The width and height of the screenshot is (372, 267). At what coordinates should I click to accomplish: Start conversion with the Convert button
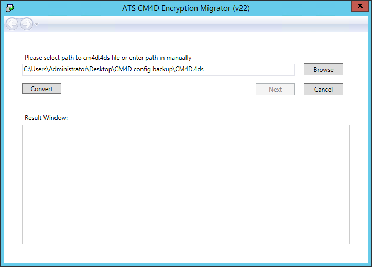pyautogui.click(x=41, y=89)
